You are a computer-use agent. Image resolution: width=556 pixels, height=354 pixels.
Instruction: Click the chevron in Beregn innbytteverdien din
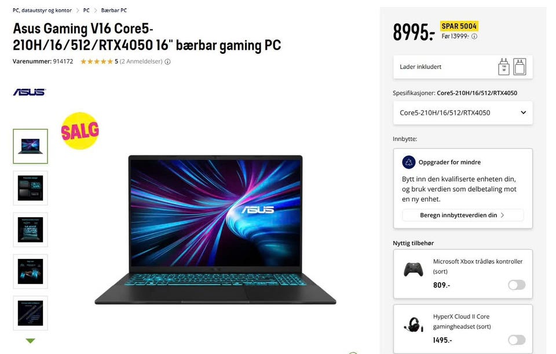pyautogui.click(x=502, y=216)
